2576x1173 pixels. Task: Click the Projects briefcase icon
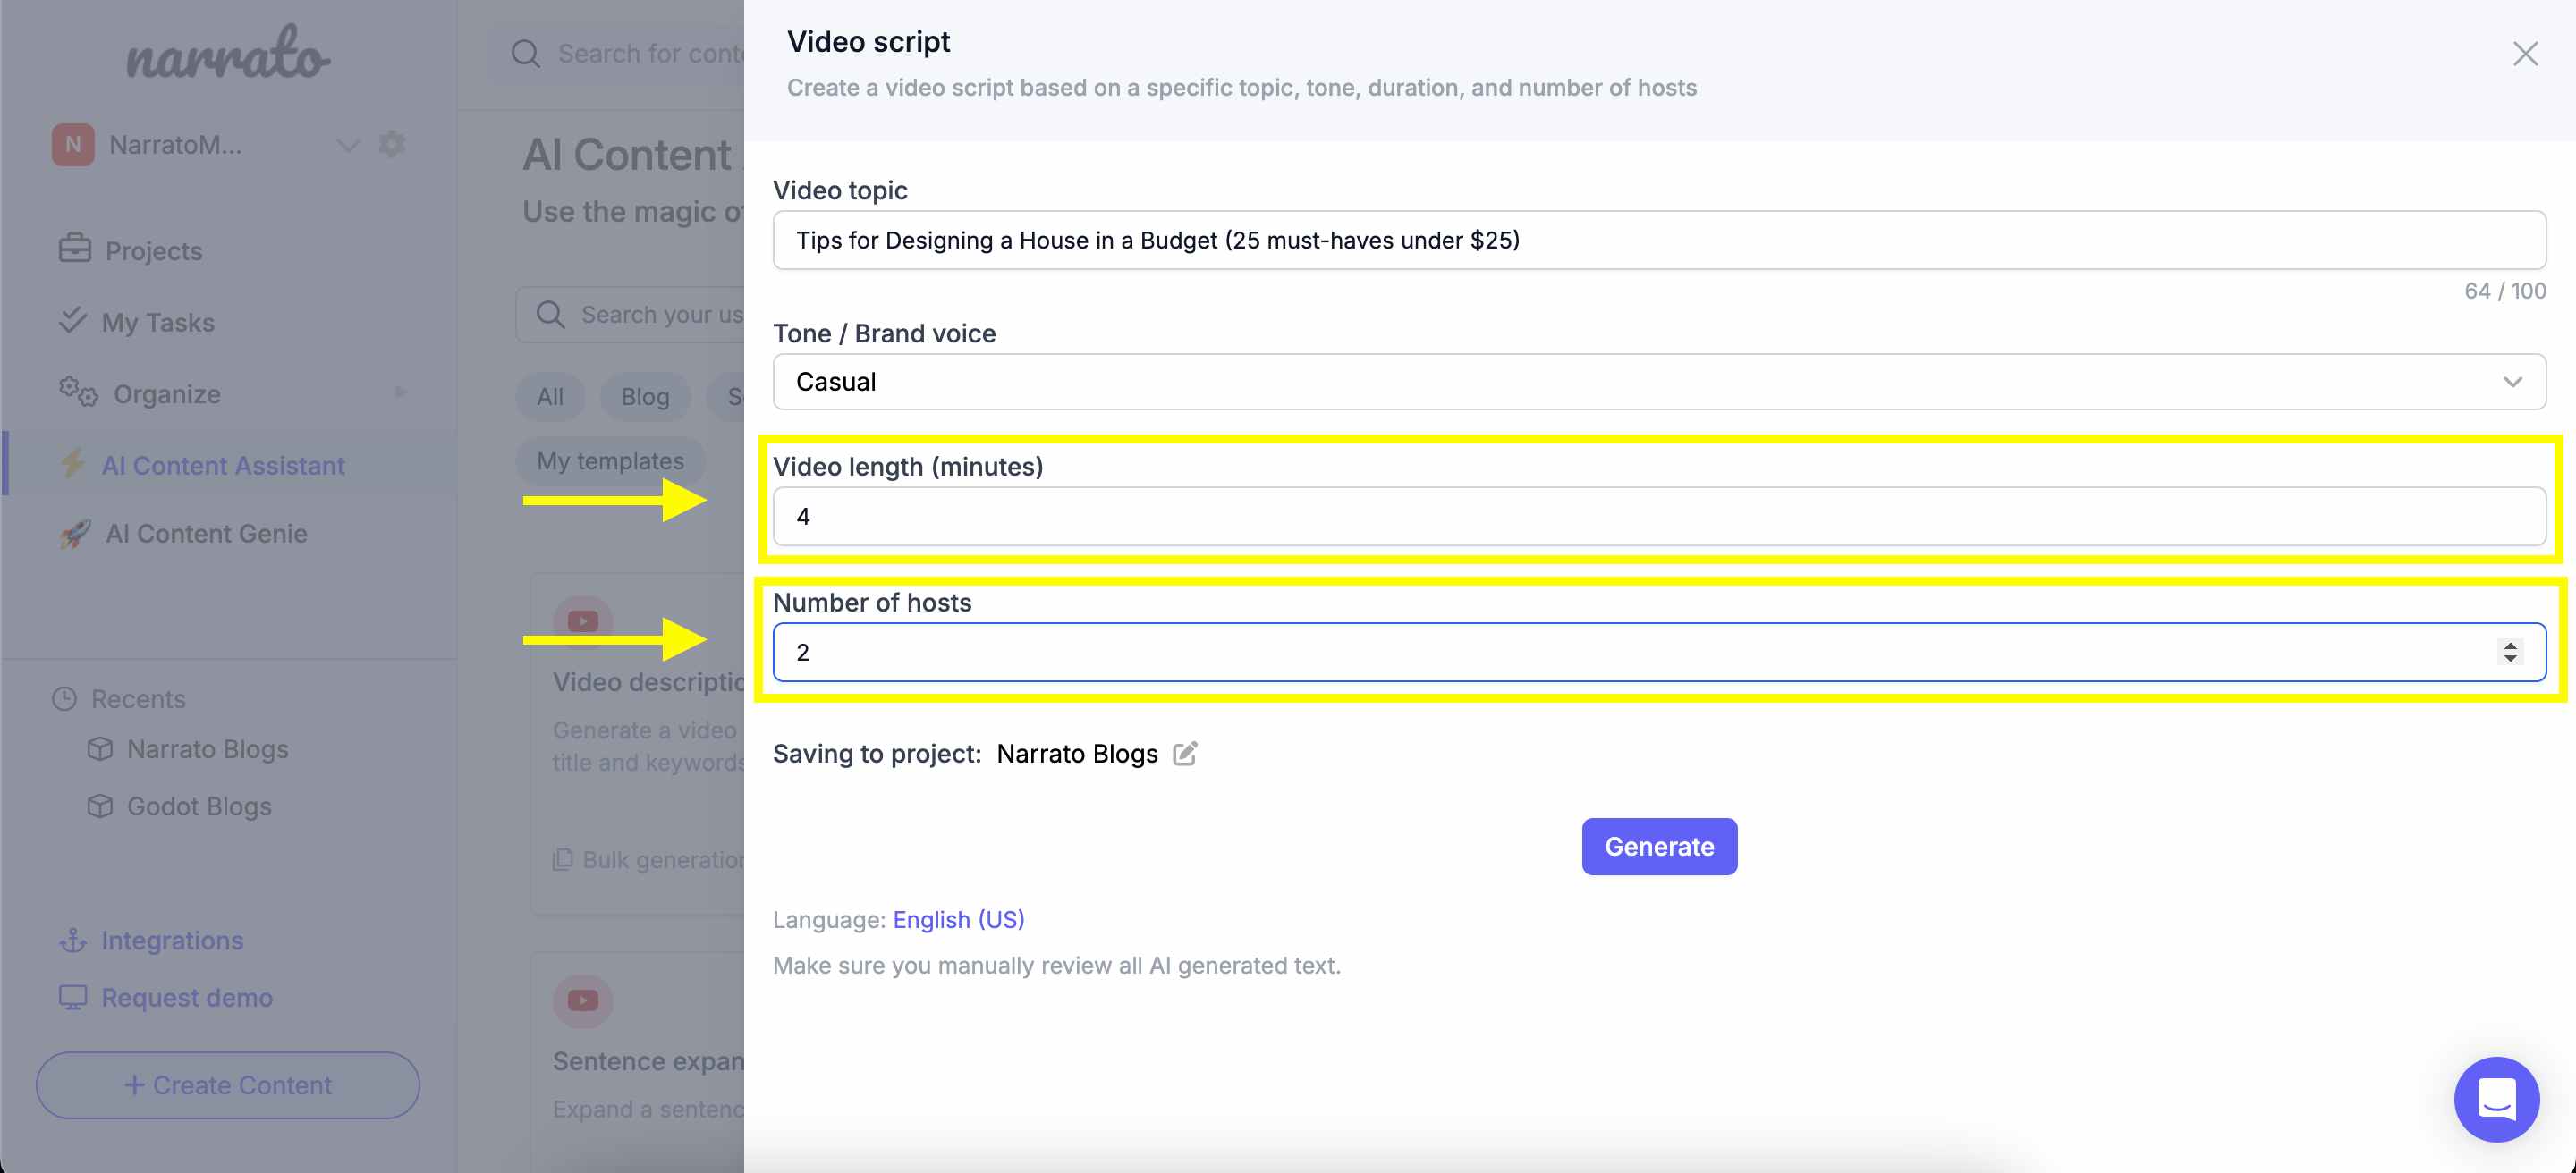(75, 249)
